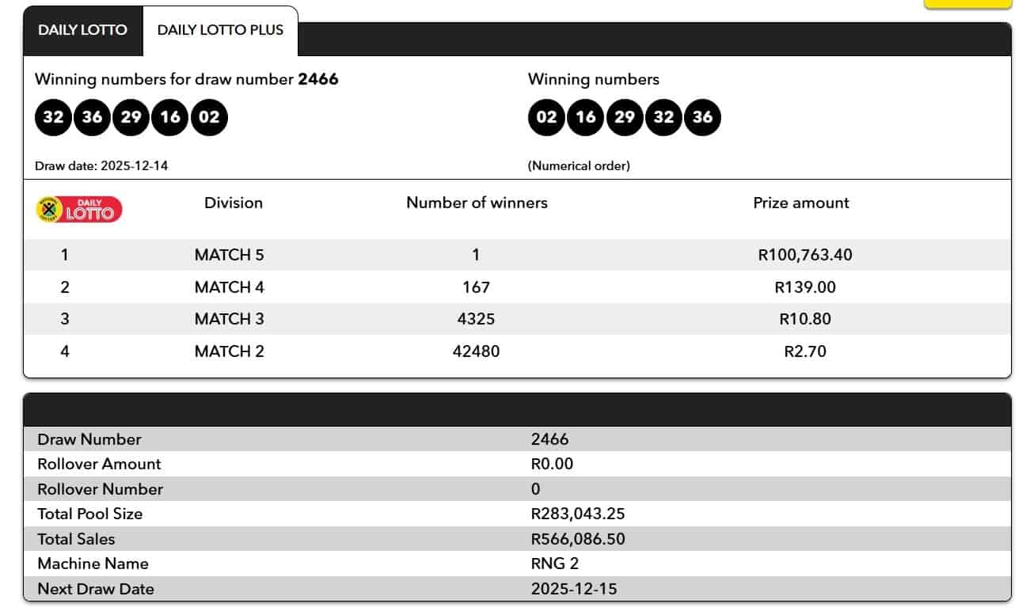Click the MATCH 2 division row

[x=229, y=351]
